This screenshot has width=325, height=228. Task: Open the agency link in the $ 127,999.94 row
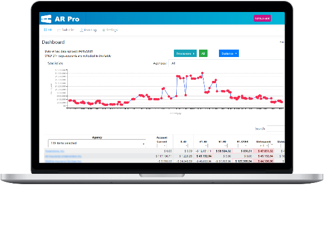pyautogui.click(x=63, y=161)
